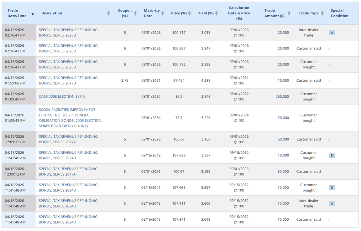
Task: Click the Calculation Date & Price column header
Action: (239, 13)
